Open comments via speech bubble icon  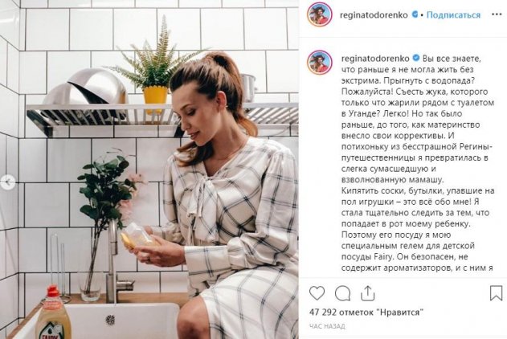(x=342, y=293)
